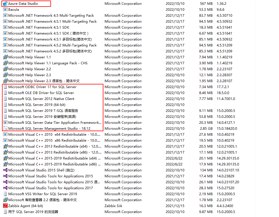
Task: Click the version 9.6.6 cell
Action: tap(220, 10)
